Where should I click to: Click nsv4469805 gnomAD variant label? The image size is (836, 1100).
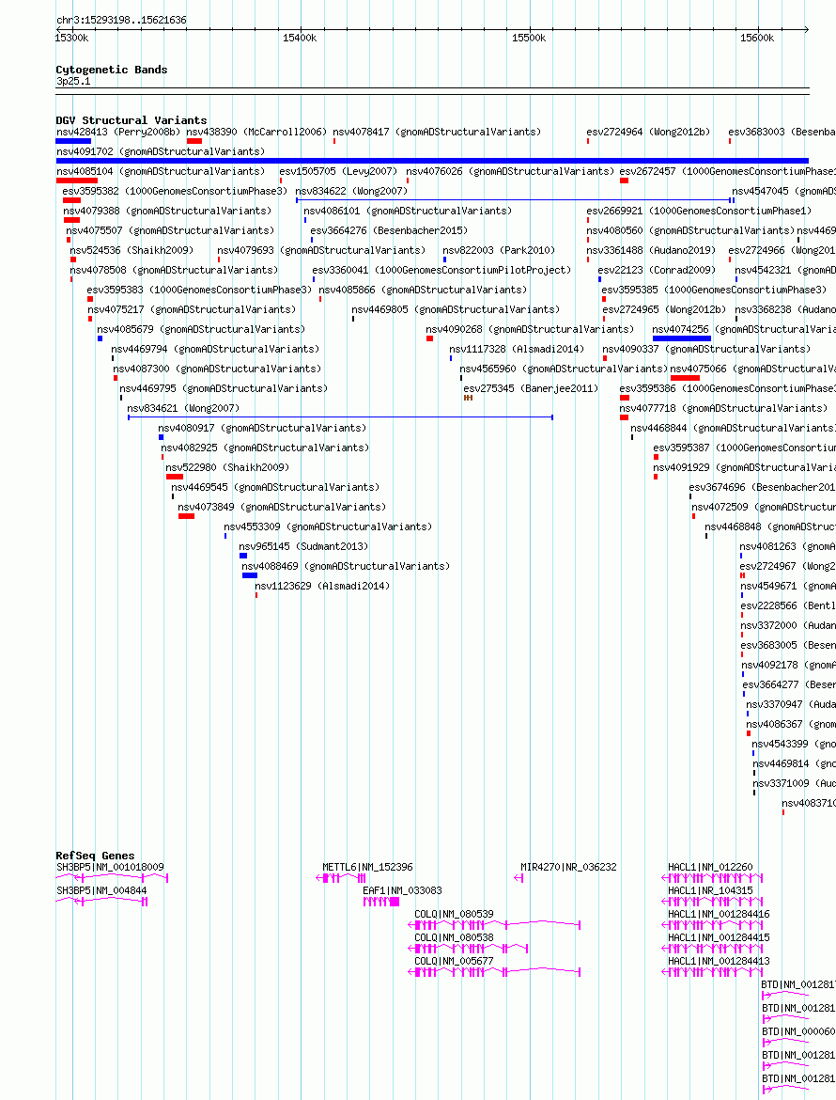(x=456, y=309)
